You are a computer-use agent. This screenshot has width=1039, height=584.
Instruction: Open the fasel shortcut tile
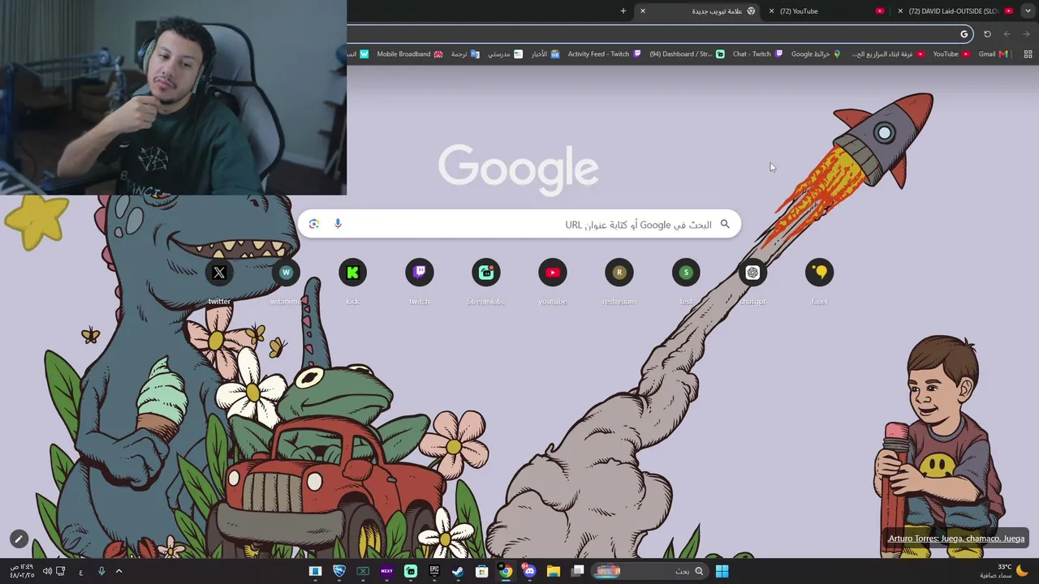[x=819, y=281]
